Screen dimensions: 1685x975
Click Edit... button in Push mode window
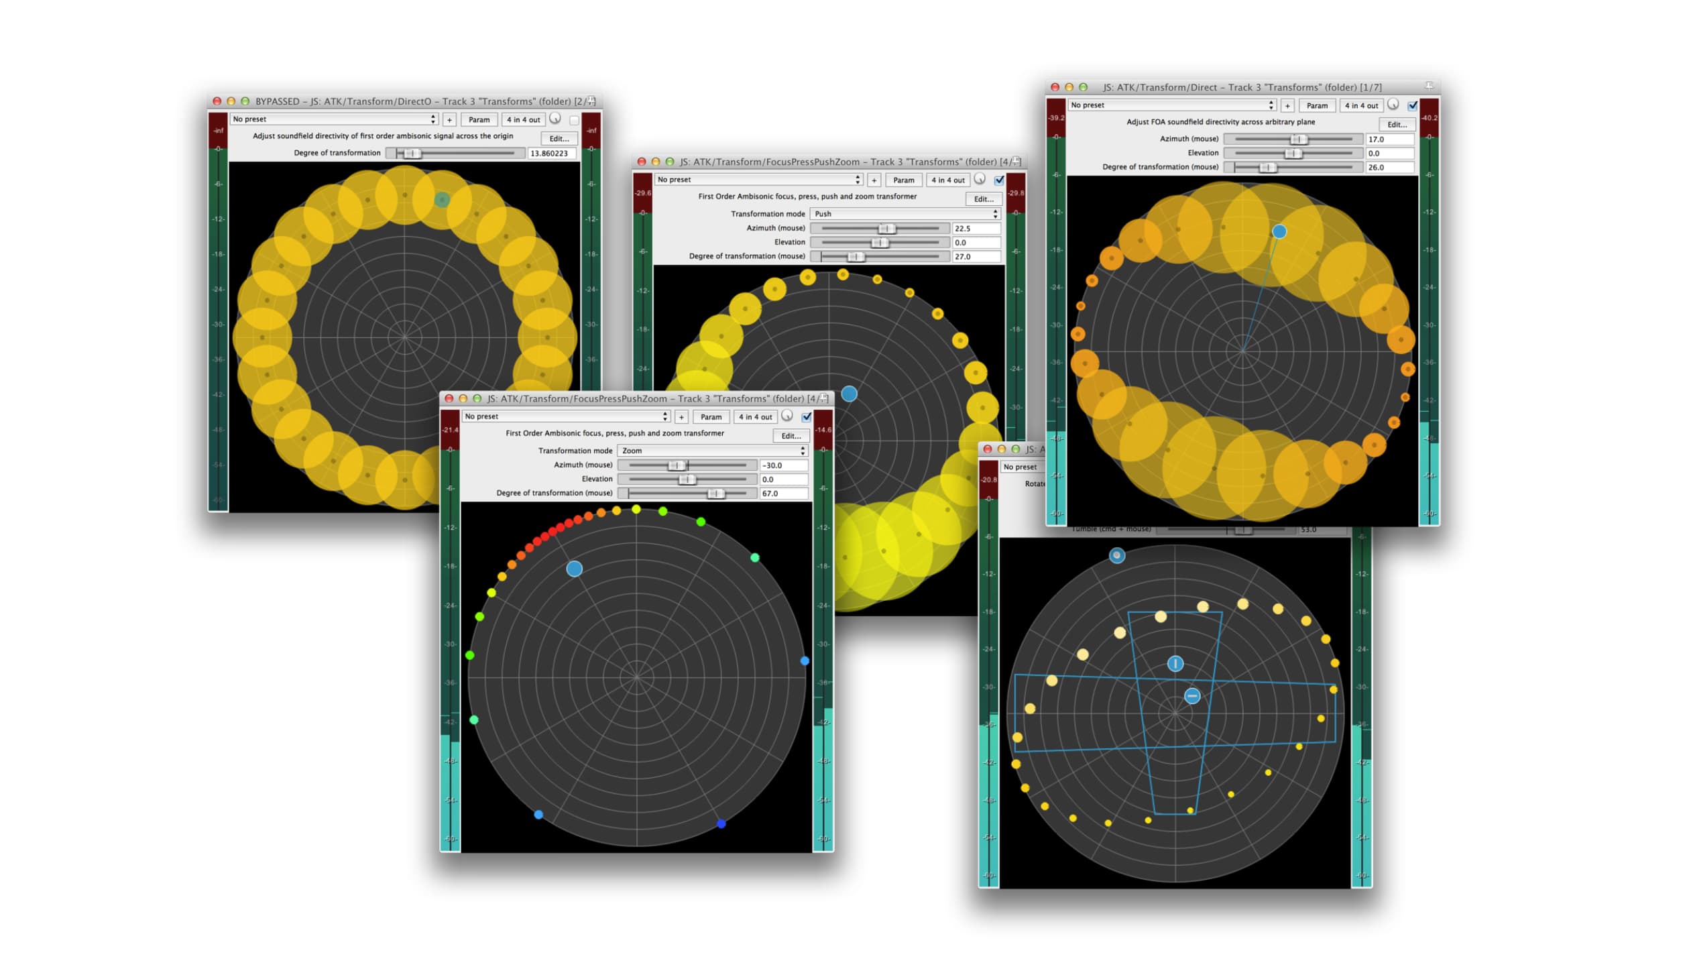[984, 199]
